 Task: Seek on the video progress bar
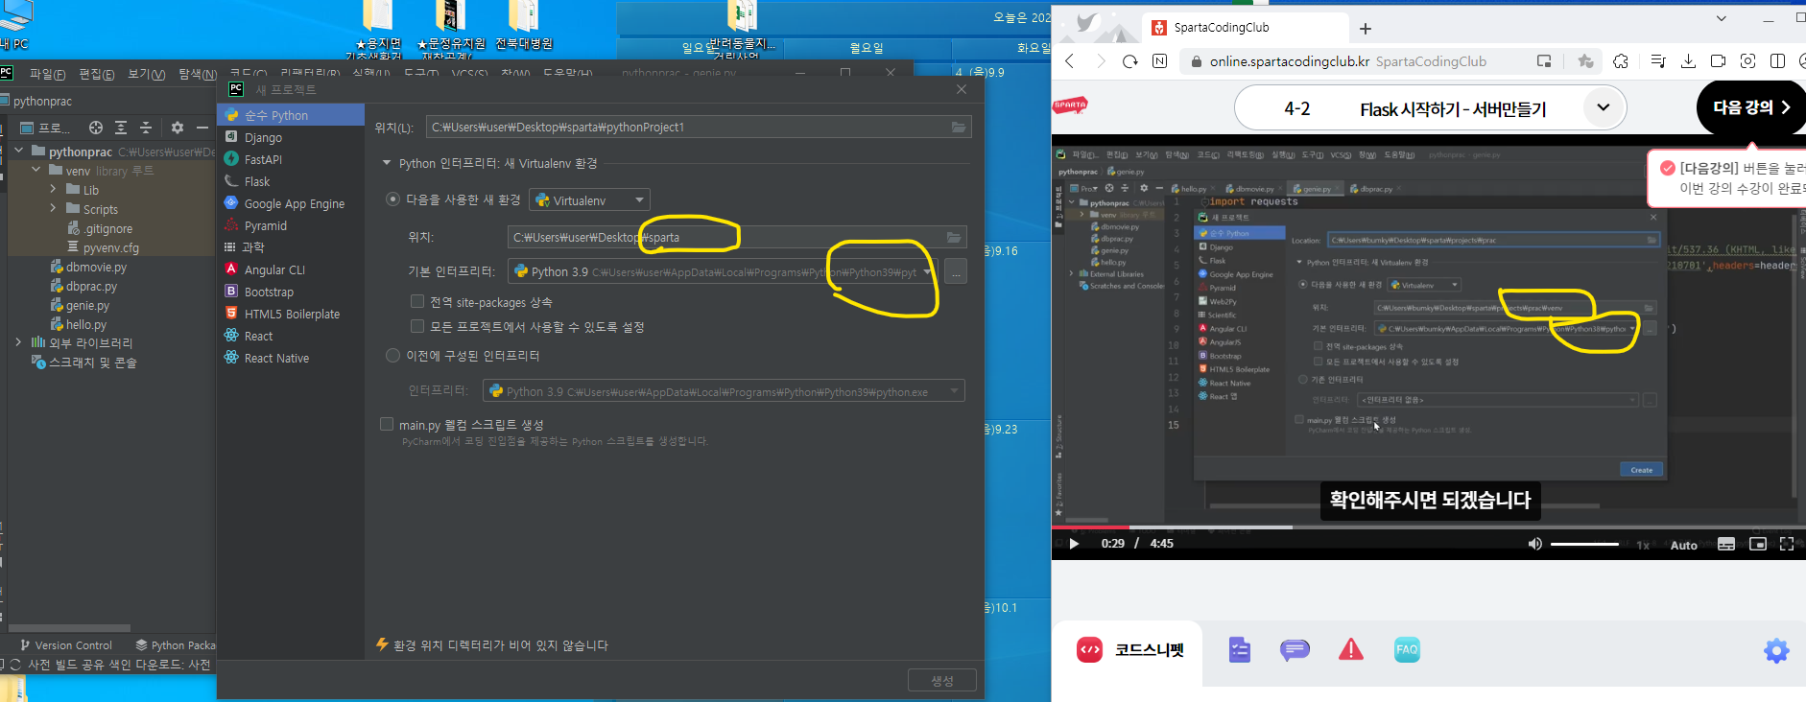click(x=1428, y=526)
